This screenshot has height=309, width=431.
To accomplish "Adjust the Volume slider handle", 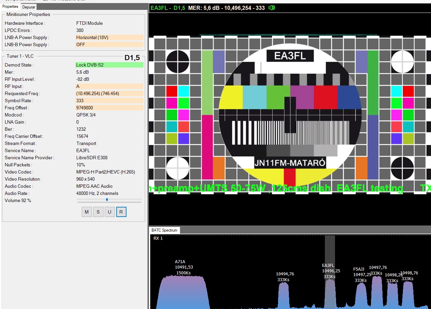I will 107,200.
